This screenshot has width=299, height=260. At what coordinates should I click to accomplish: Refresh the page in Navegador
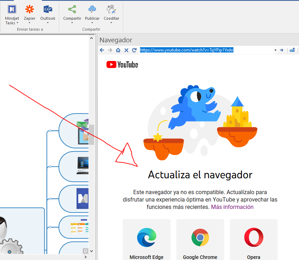click(x=134, y=50)
